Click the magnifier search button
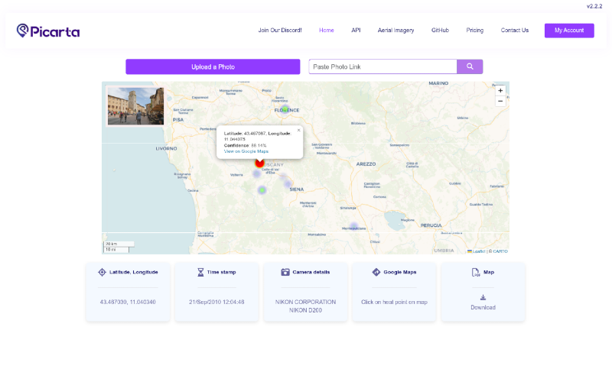 (470, 66)
